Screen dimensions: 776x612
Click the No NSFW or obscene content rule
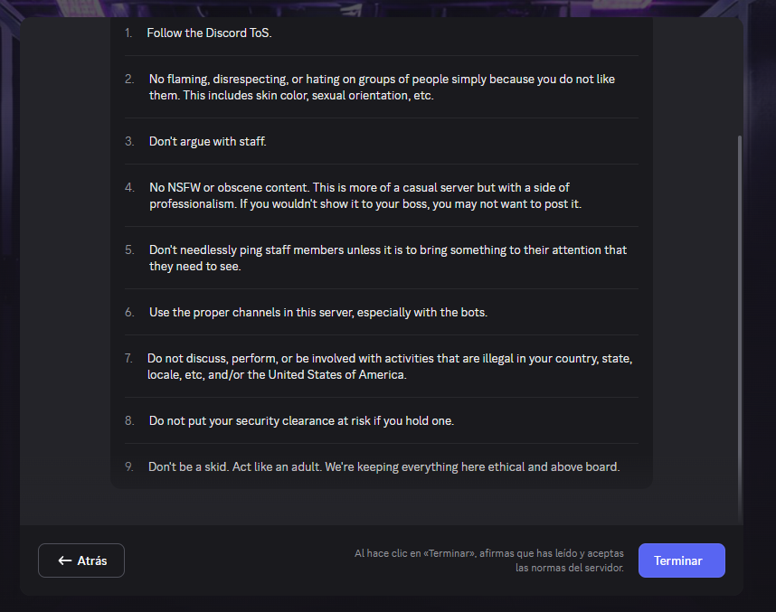click(365, 195)
